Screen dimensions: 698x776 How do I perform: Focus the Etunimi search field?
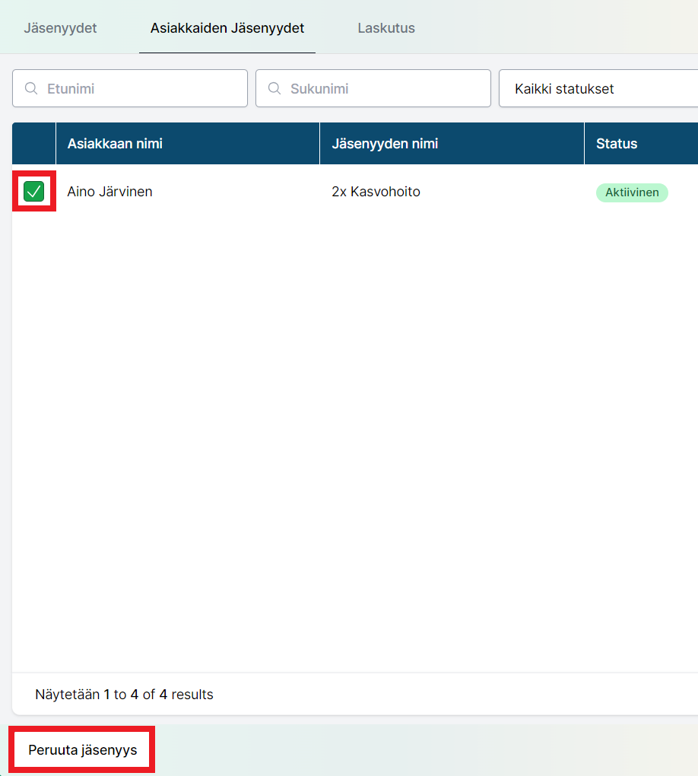click(x=141, y=89)
